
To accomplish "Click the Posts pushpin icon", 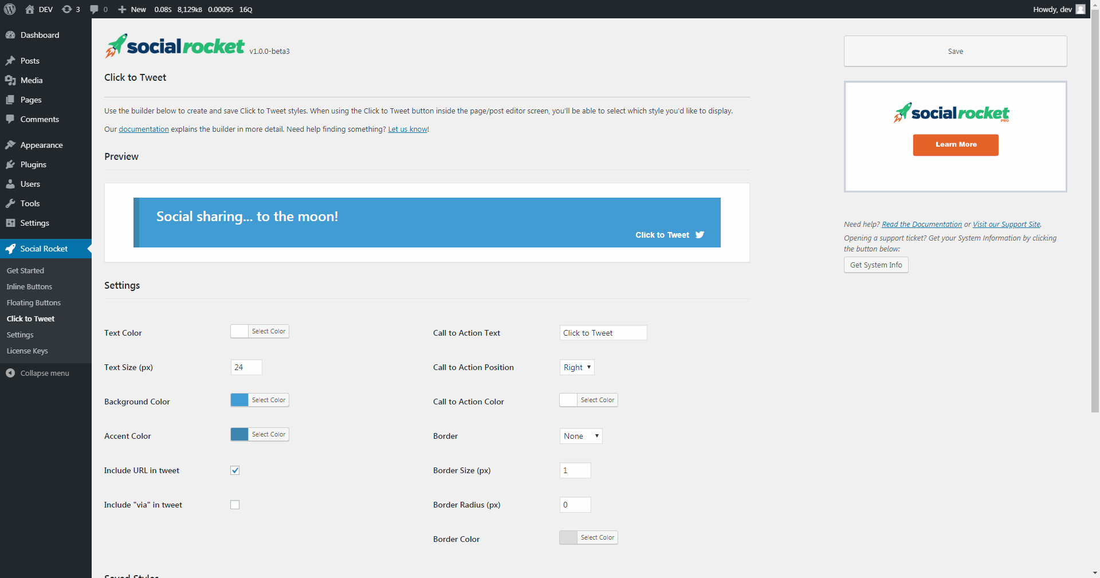I will point(10,61).
